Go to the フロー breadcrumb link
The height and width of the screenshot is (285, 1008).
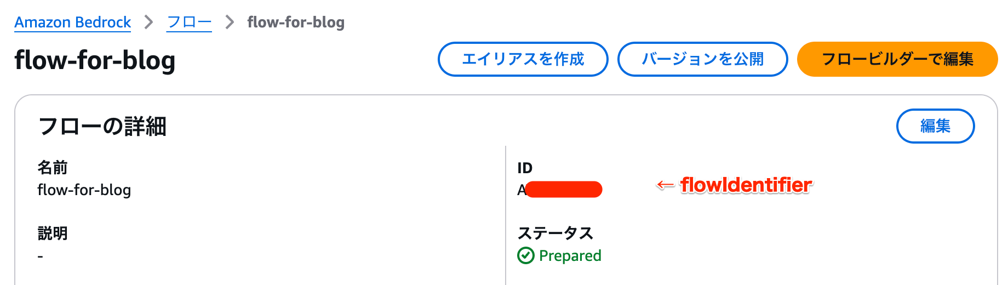click(189, 22)
